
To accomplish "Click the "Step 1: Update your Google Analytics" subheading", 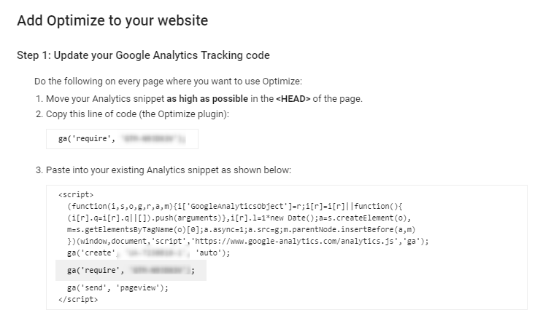I will pos(143,56).
